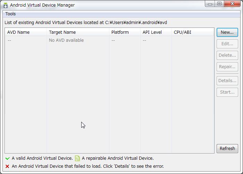Sort by AVD Name column header
Viewport: 243px width, 174px height.
26,32
